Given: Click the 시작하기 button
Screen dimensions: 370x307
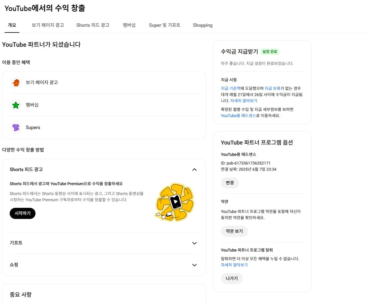Looking at the screenshot, I should pyautogui.click(x=23, y=213).
